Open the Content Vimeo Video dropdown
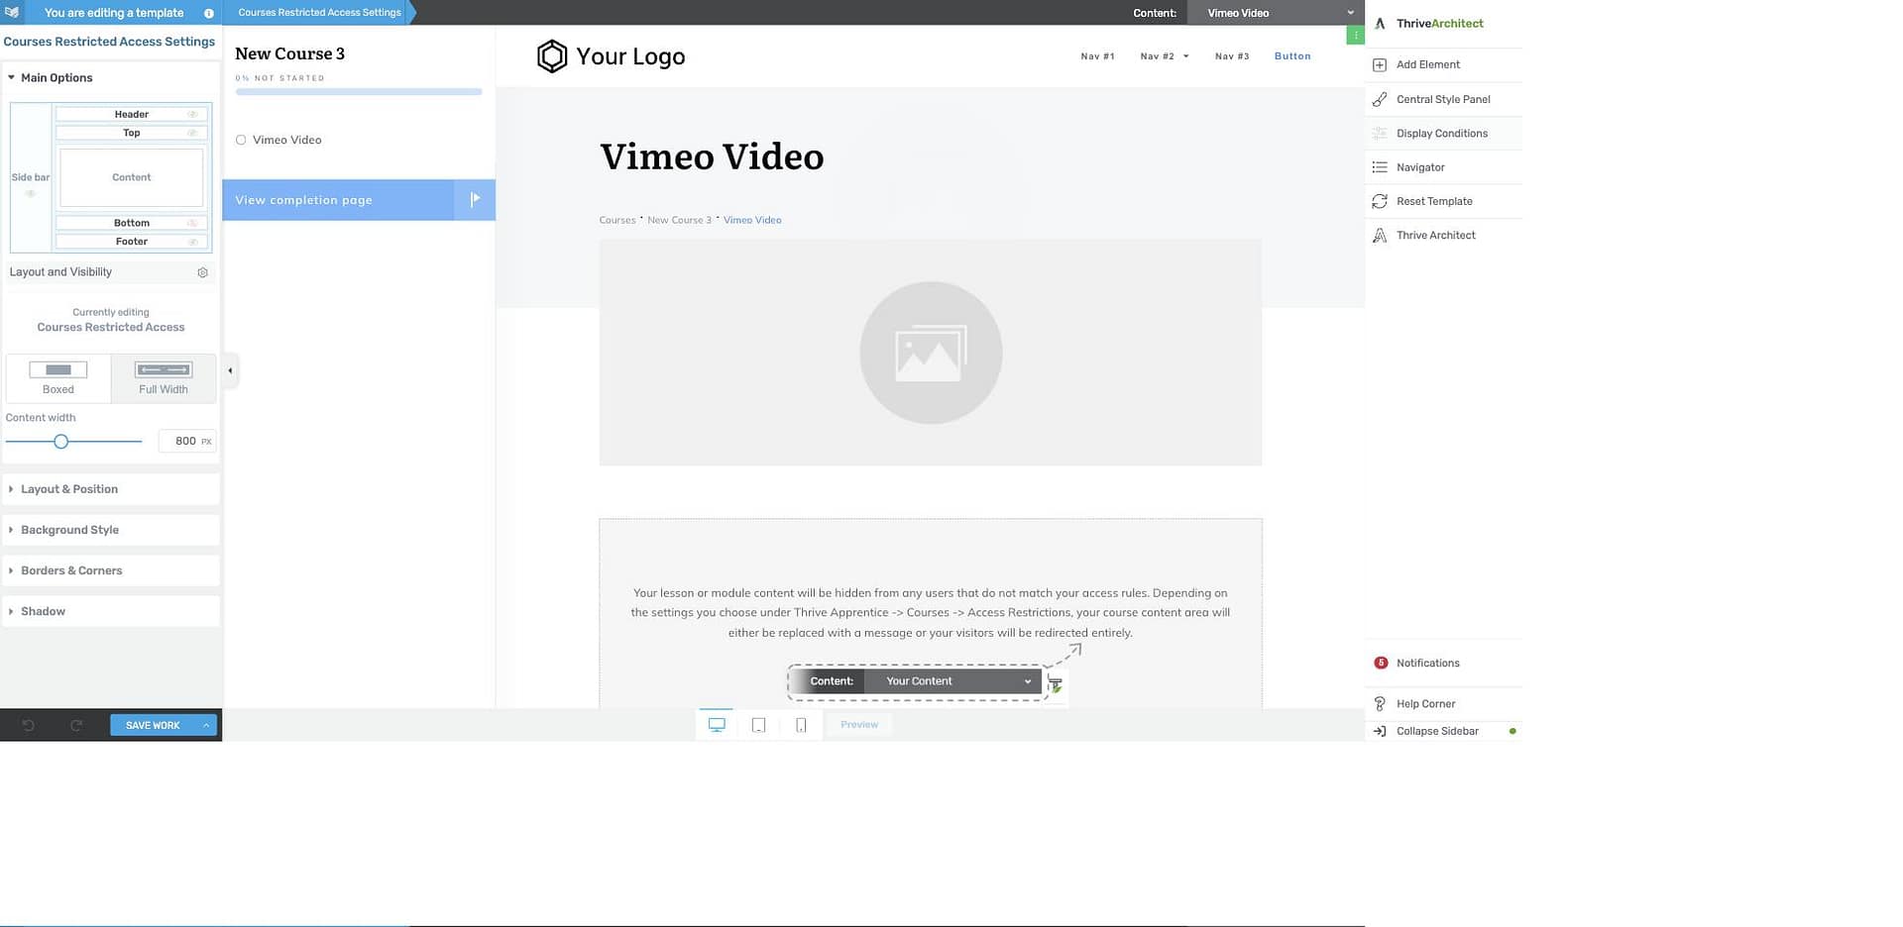Image resolution: width=1903 pixels, height=927 pixels. tap(1276, 13)
